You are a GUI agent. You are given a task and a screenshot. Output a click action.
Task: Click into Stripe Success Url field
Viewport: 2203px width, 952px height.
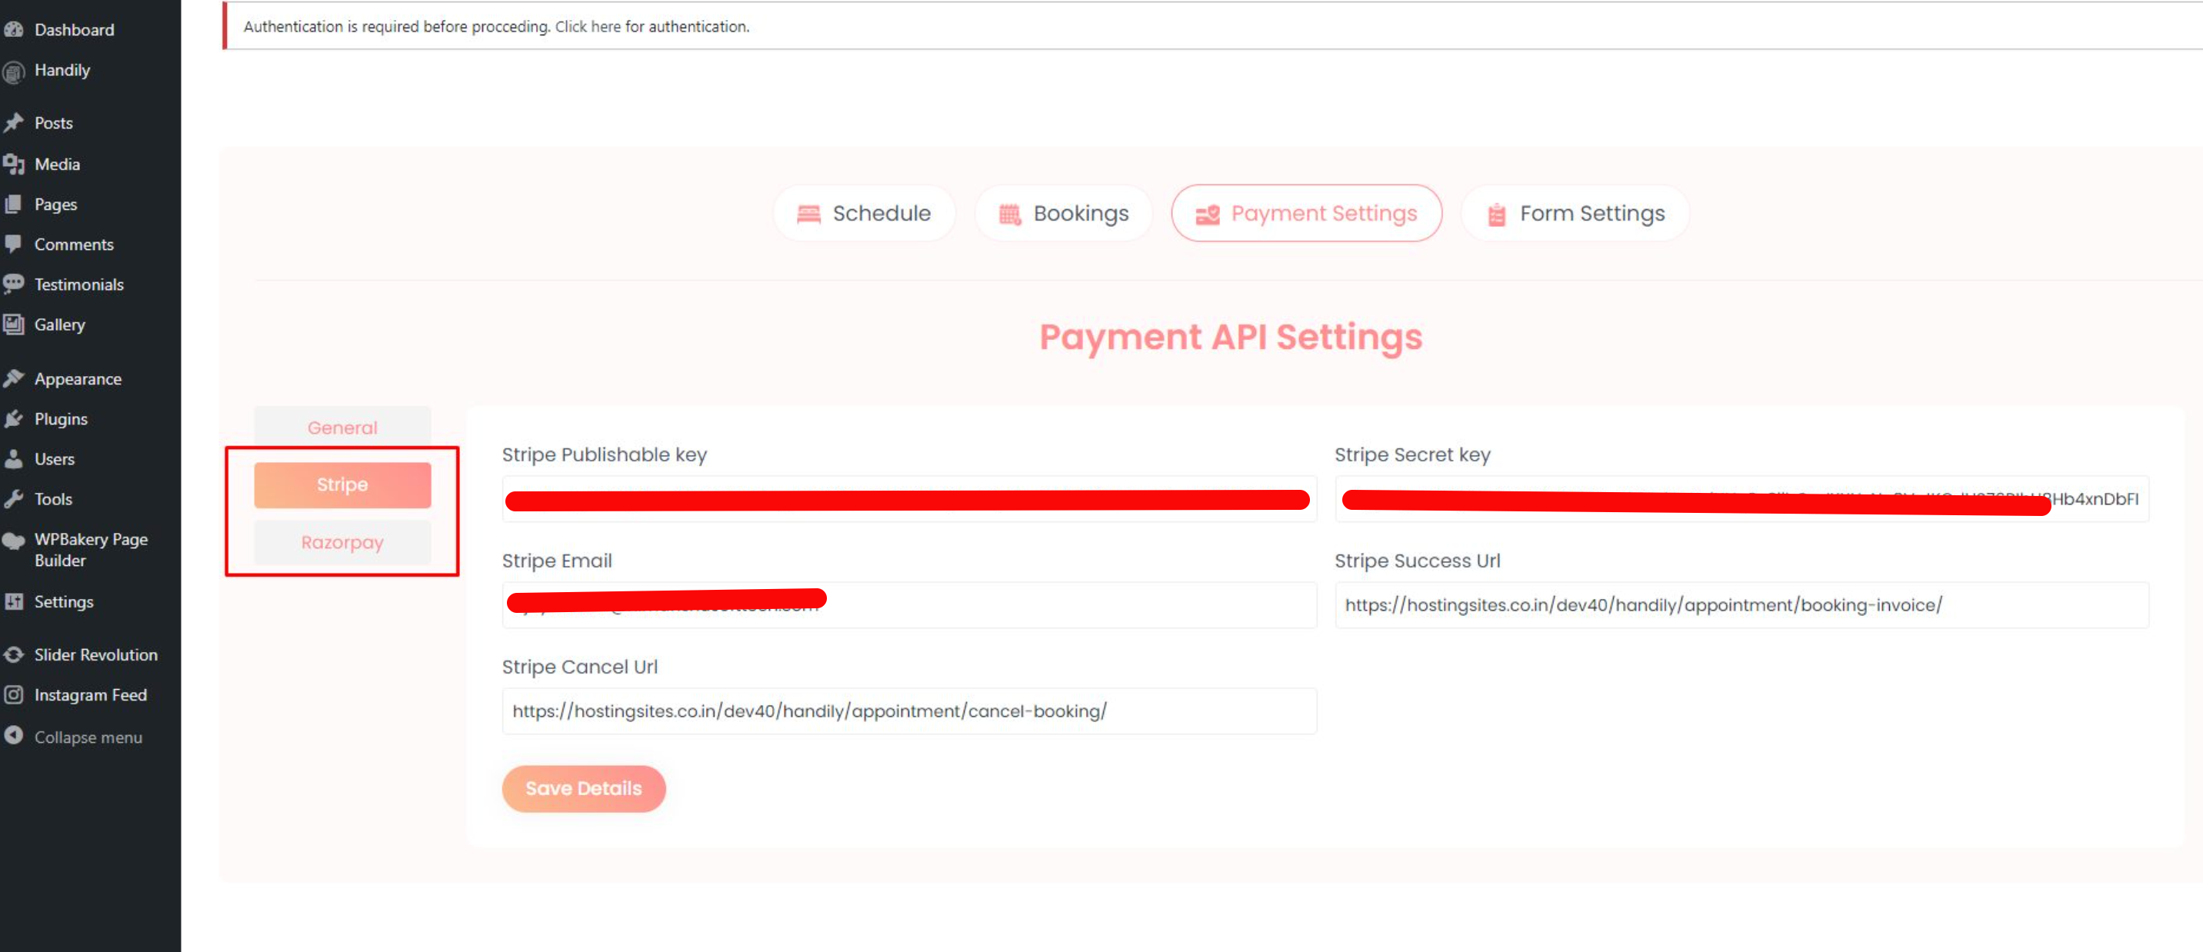[1741, 605]
